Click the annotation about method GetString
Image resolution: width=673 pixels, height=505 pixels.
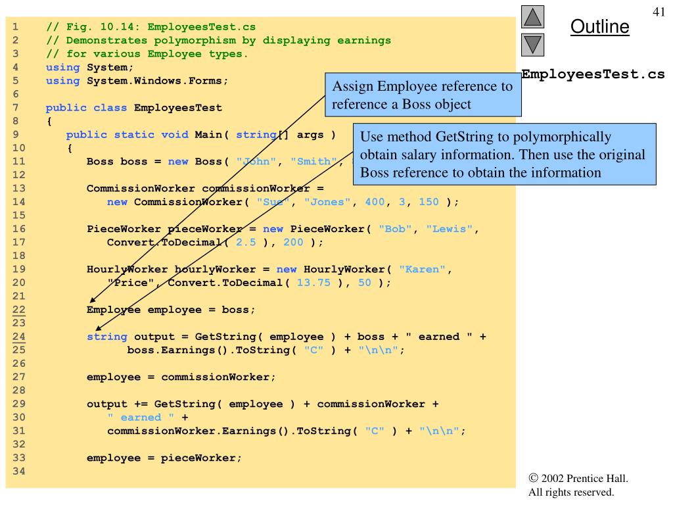[504, 155]
